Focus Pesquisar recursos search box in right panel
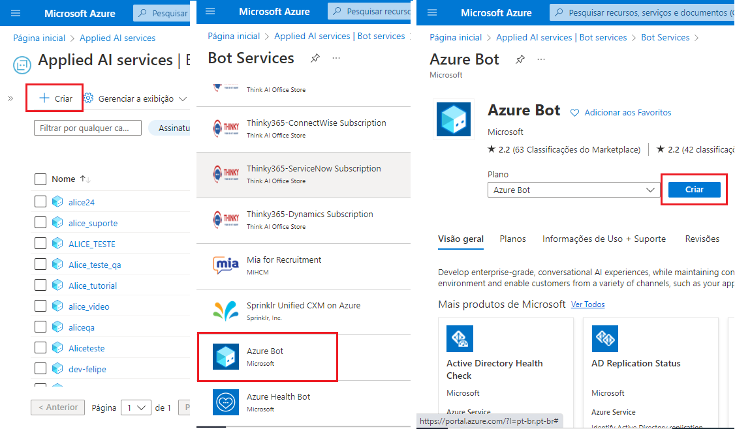Viewport: 735px width, 429px height. pyautogui.click(x=642, y=12)
